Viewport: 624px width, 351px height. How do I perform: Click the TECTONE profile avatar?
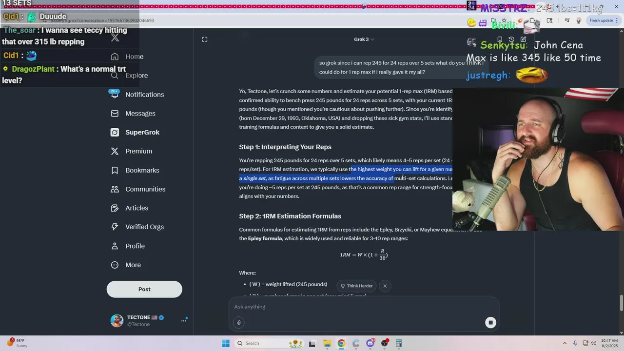[x=117, y=320]
